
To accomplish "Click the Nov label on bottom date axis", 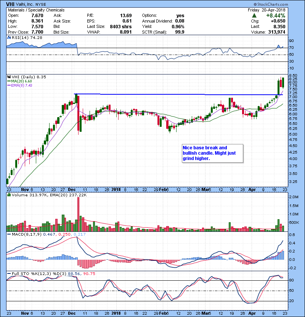I will point(25,313).
